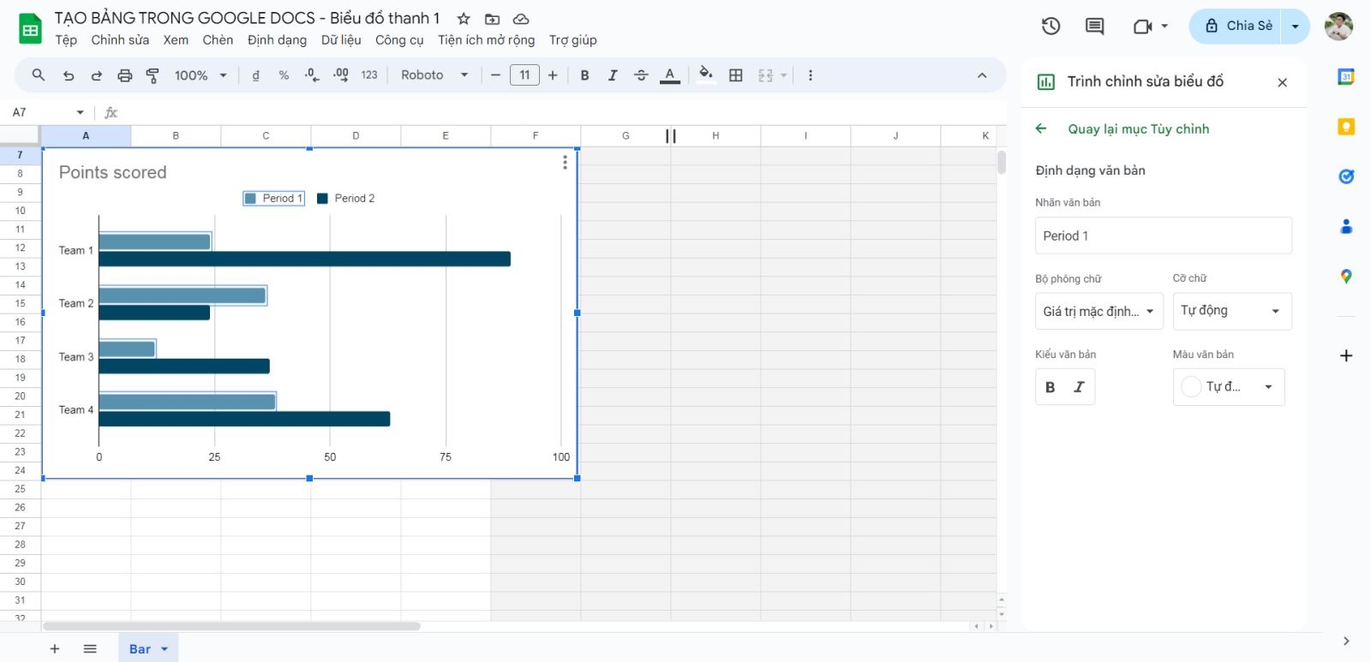
Task: Click the font size box showing 11
Action: pos(524,75)
